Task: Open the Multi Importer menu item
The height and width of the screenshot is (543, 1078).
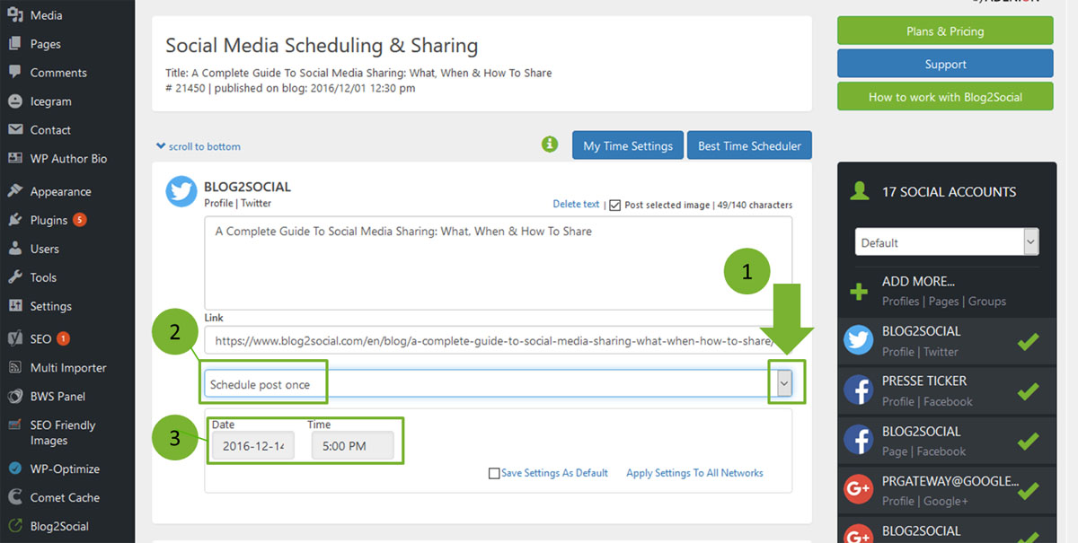Action: pyautogui.click(x=67, y=368)
